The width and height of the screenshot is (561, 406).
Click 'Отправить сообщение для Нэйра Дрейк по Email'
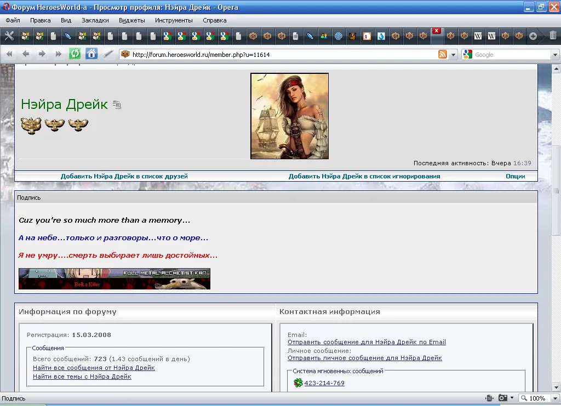point(367,342)
